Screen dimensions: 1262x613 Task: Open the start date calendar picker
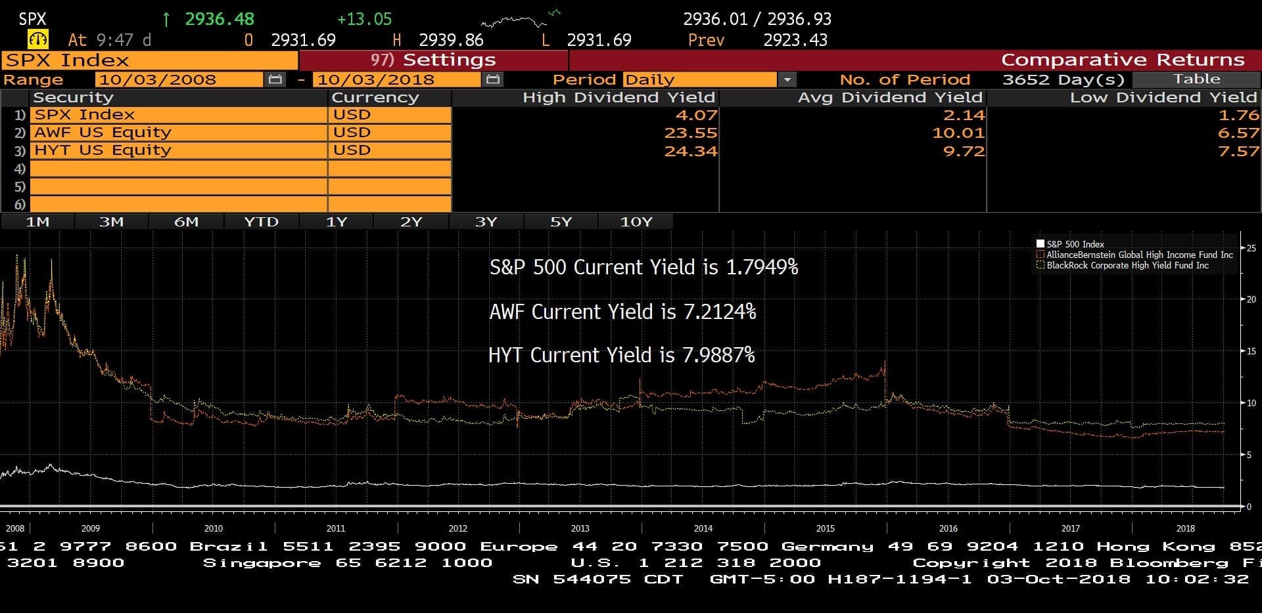(275, 79)
